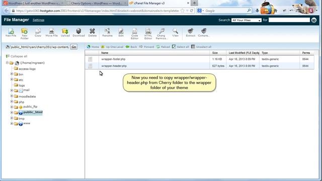Go to Home directory

point(93,47)
